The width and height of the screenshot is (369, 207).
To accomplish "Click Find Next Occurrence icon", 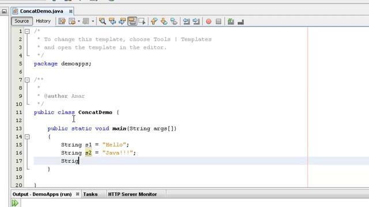I will (122, 21).
